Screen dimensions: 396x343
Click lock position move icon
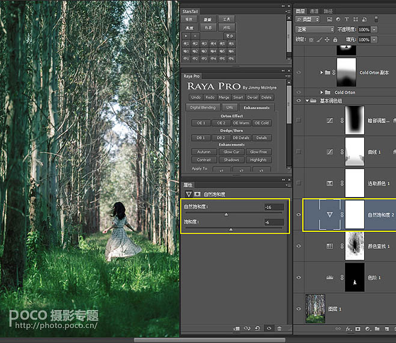tap(327, 40)
